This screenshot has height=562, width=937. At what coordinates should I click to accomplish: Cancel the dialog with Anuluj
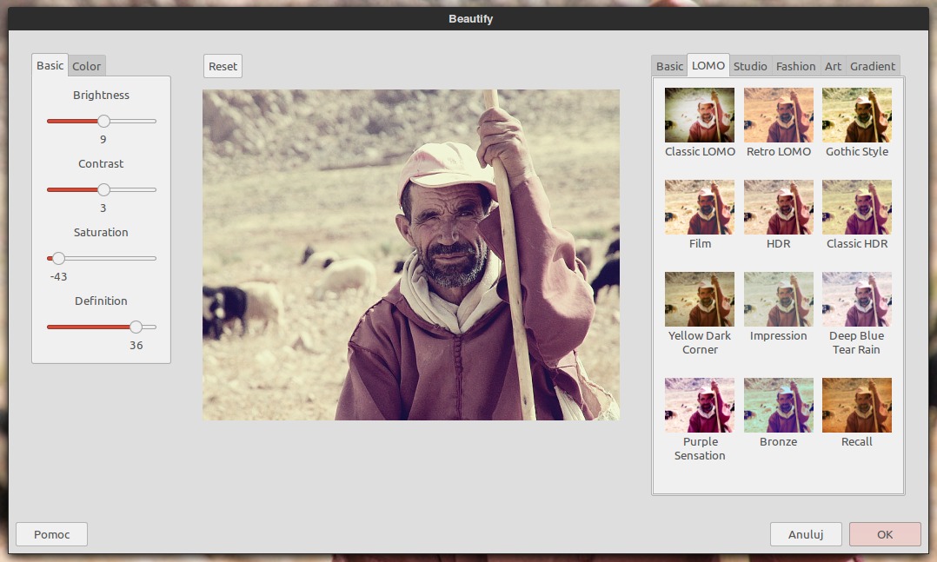(806, 534)
